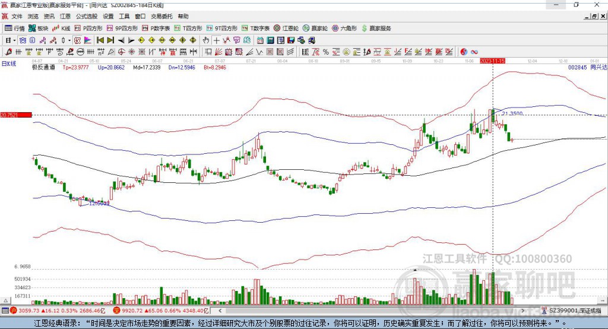The image size is (608, 329).
Task: Click the n² square tool icon
Action: point(101,52)
